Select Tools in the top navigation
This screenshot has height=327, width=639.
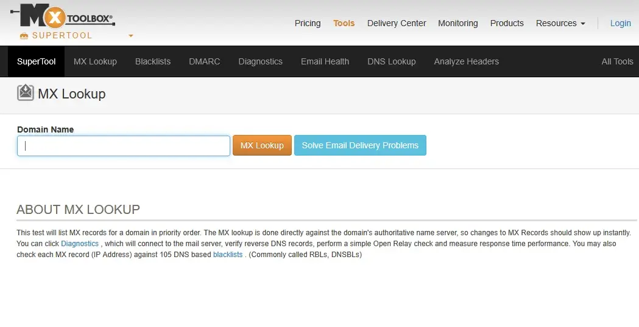point(344,23)
